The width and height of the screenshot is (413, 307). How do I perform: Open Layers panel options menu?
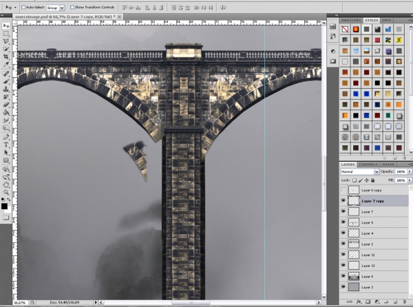pyautogui.click(x=410, y=165)
